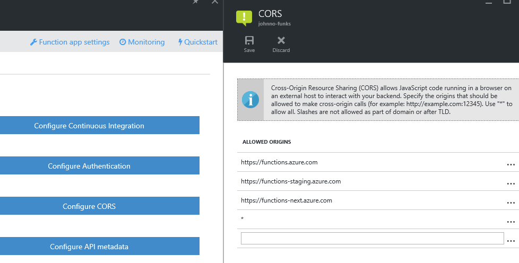Click Configure API metadata button
Screen dimensions: 519x263
tap(89, 247)
